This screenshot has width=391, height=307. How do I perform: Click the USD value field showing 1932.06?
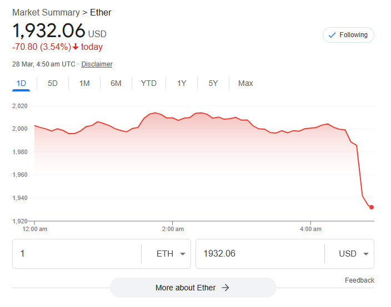(x=258, y=254)
